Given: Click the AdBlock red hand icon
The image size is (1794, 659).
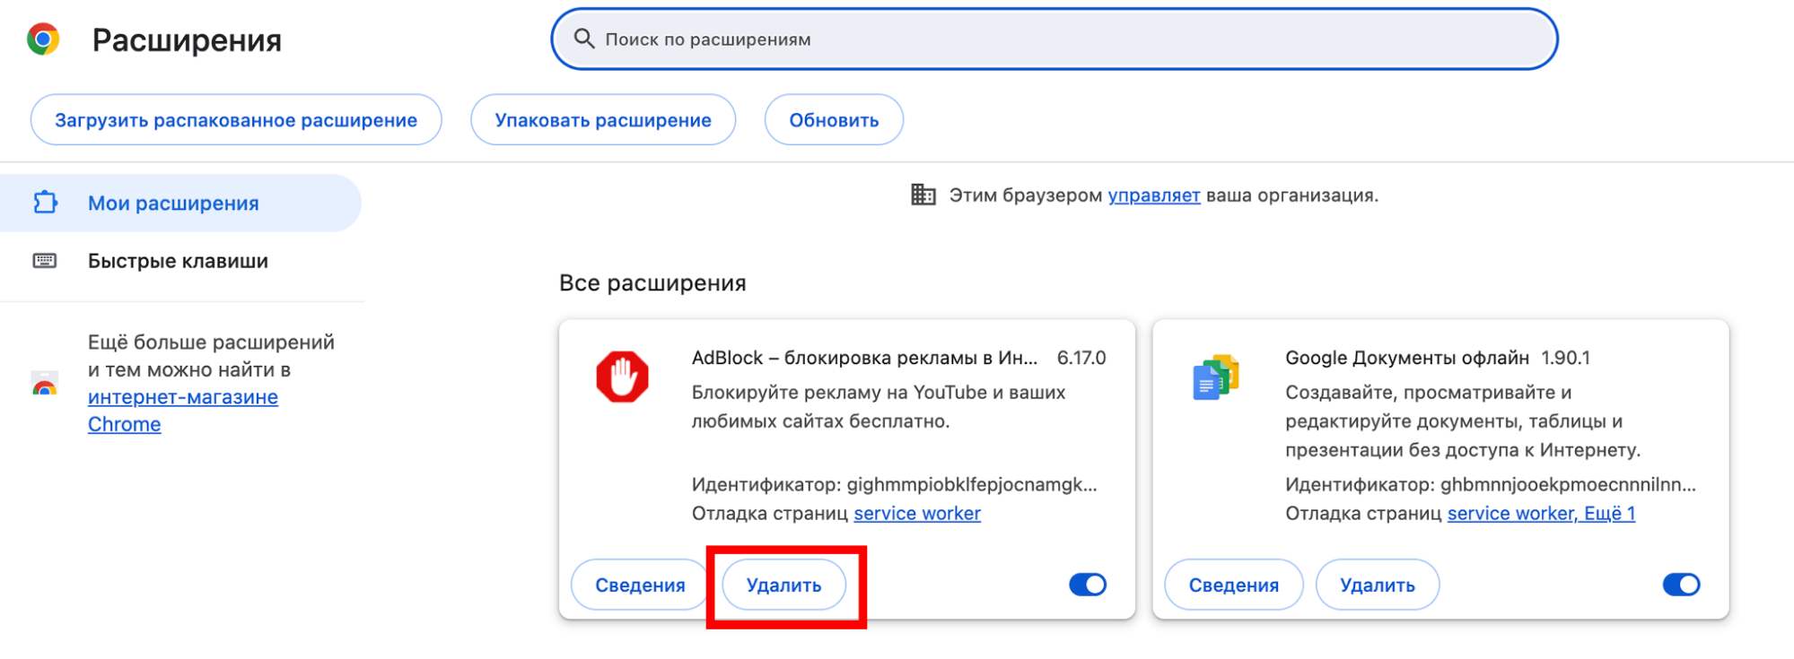Looking at the screenshot, I should tap(622, 377).
